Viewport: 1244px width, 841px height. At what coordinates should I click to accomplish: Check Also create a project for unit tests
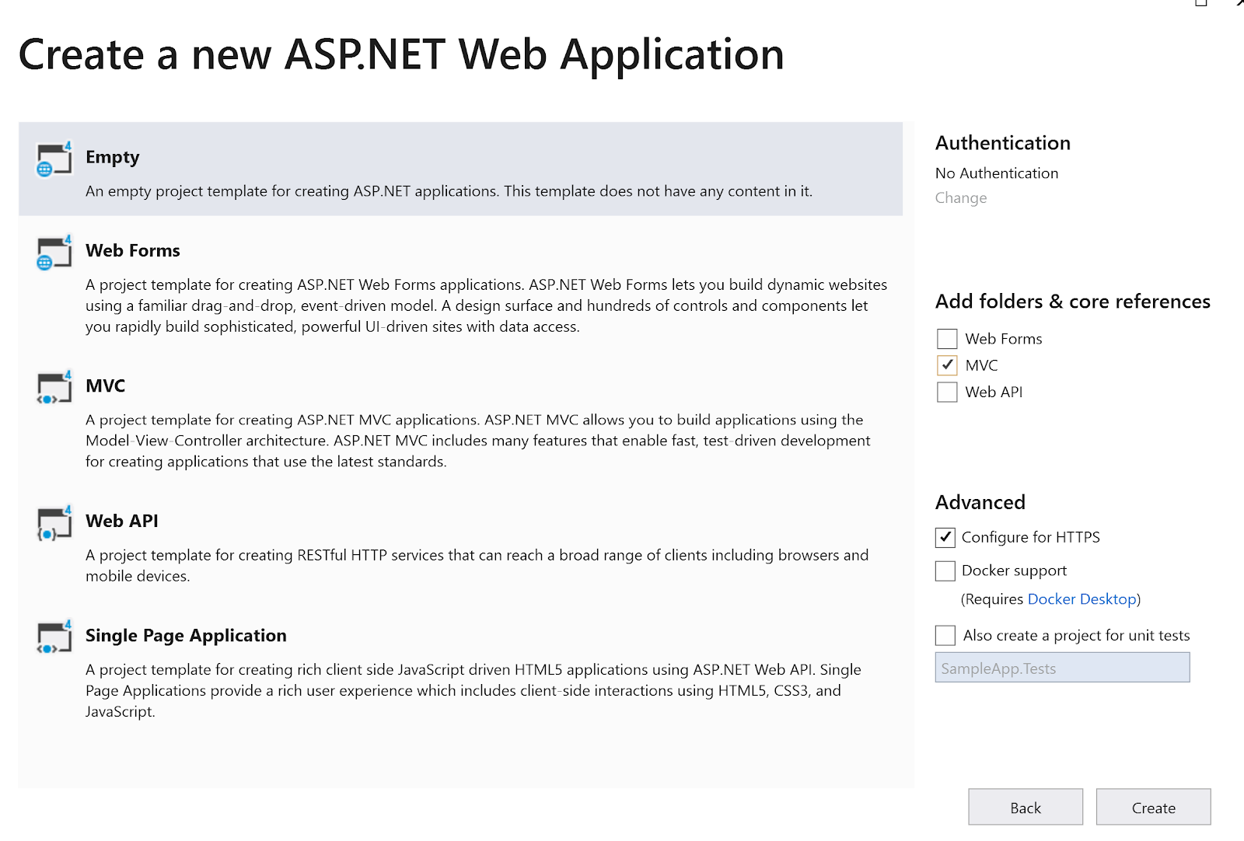(945, 635)
